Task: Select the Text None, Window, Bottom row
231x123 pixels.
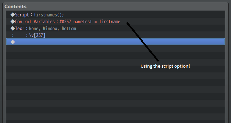Action: (x=115, y=28)
